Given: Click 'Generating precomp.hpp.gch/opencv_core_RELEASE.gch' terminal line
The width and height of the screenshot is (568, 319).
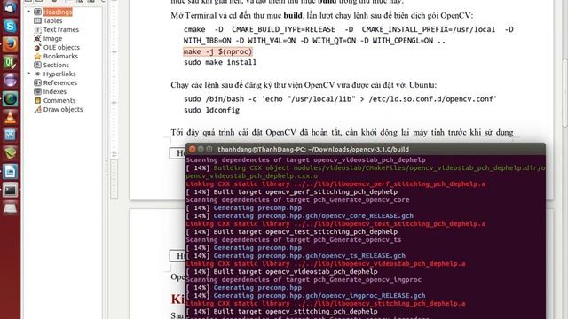Looking at the screenshot, I should [300, 216].
